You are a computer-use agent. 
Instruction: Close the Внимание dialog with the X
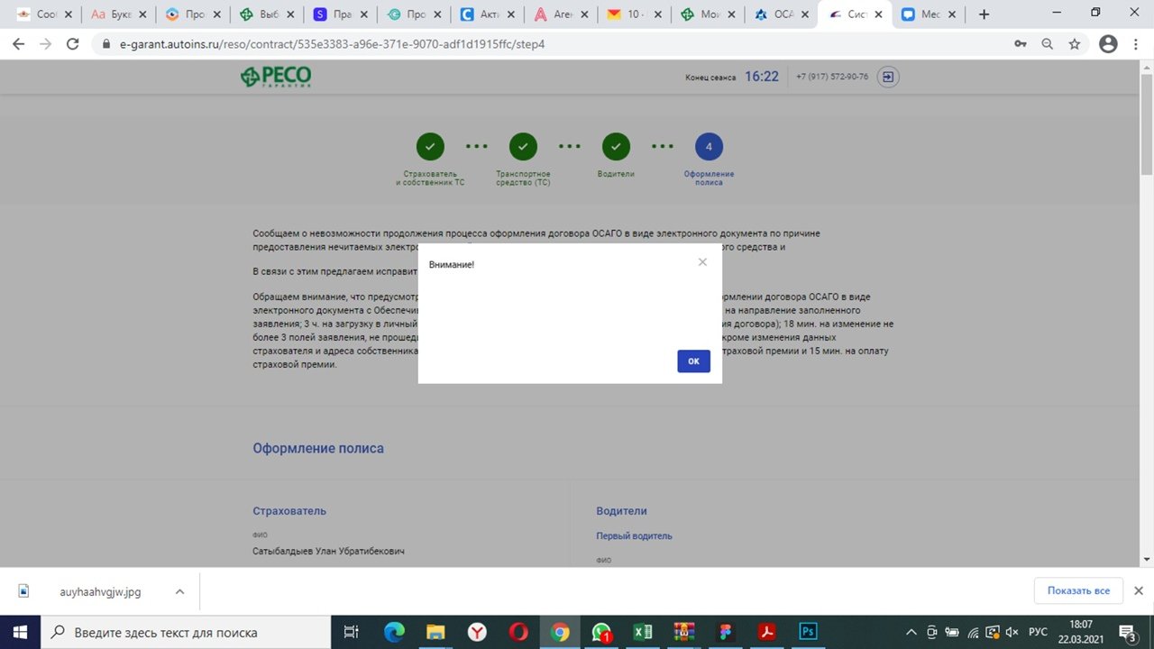(702, 262)
